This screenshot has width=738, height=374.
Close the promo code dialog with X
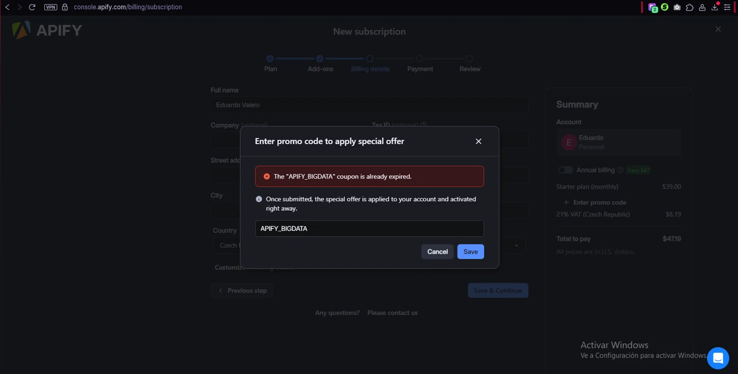coord(478,141)
